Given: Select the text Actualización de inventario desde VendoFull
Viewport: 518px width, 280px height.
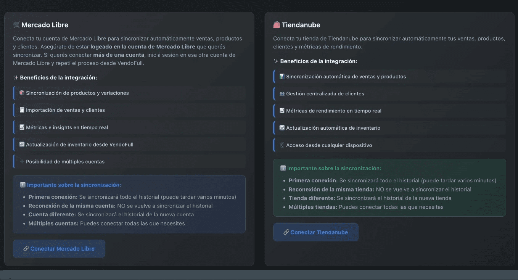Looking at the screenshot, I should pos(80,145).
